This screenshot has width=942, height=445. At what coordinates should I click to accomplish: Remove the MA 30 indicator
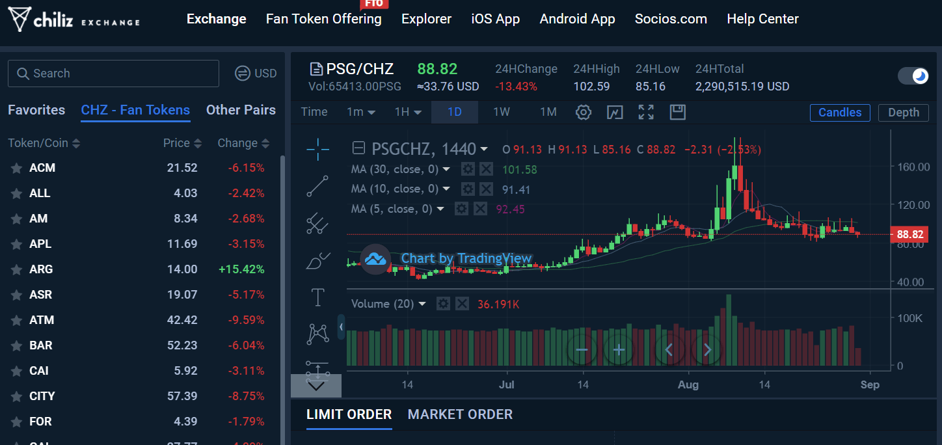tap(487, 169)
